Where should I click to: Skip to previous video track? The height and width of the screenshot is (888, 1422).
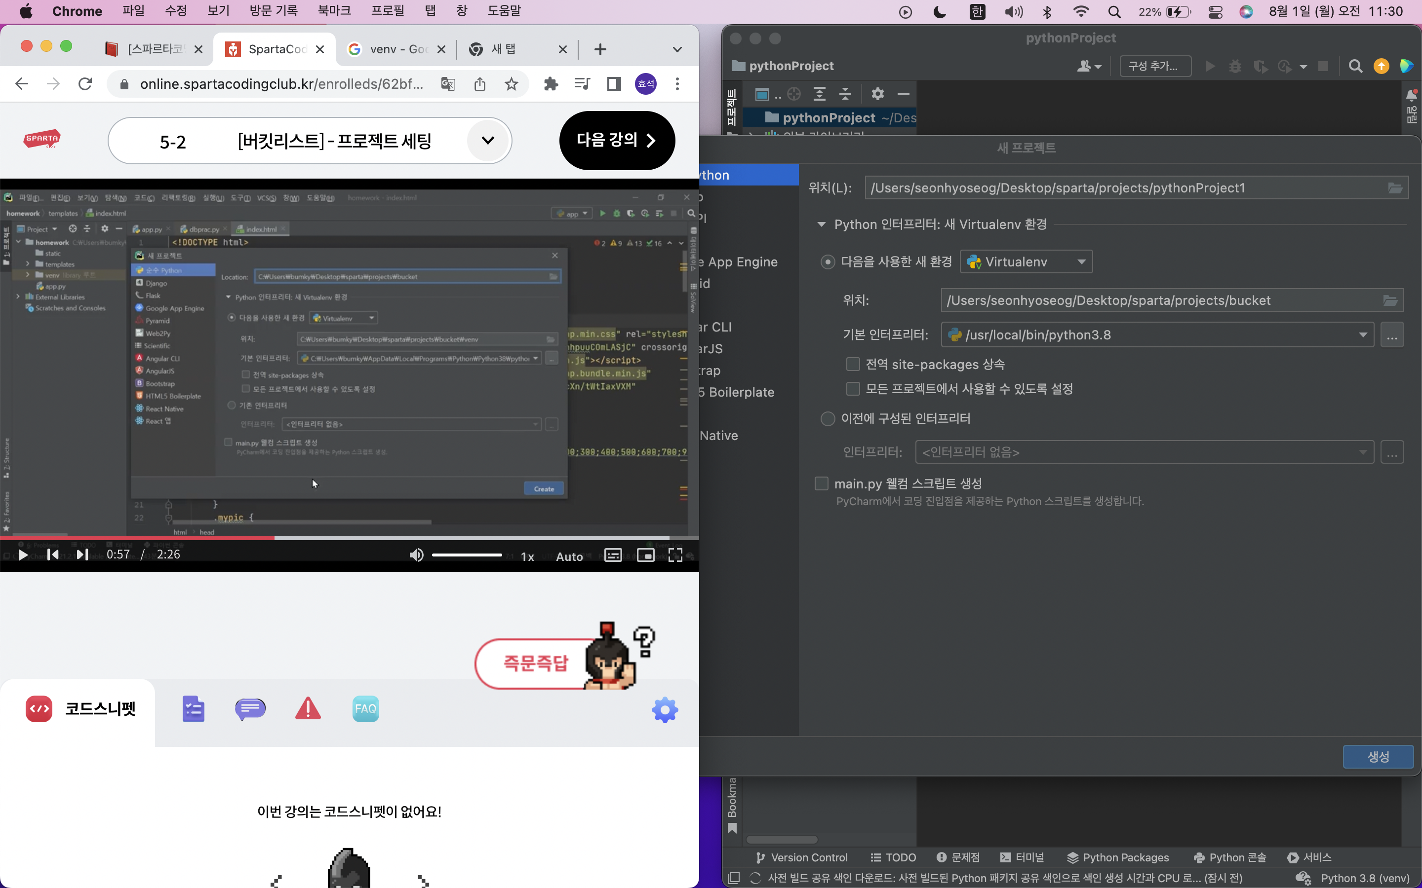tap(53, 555)
